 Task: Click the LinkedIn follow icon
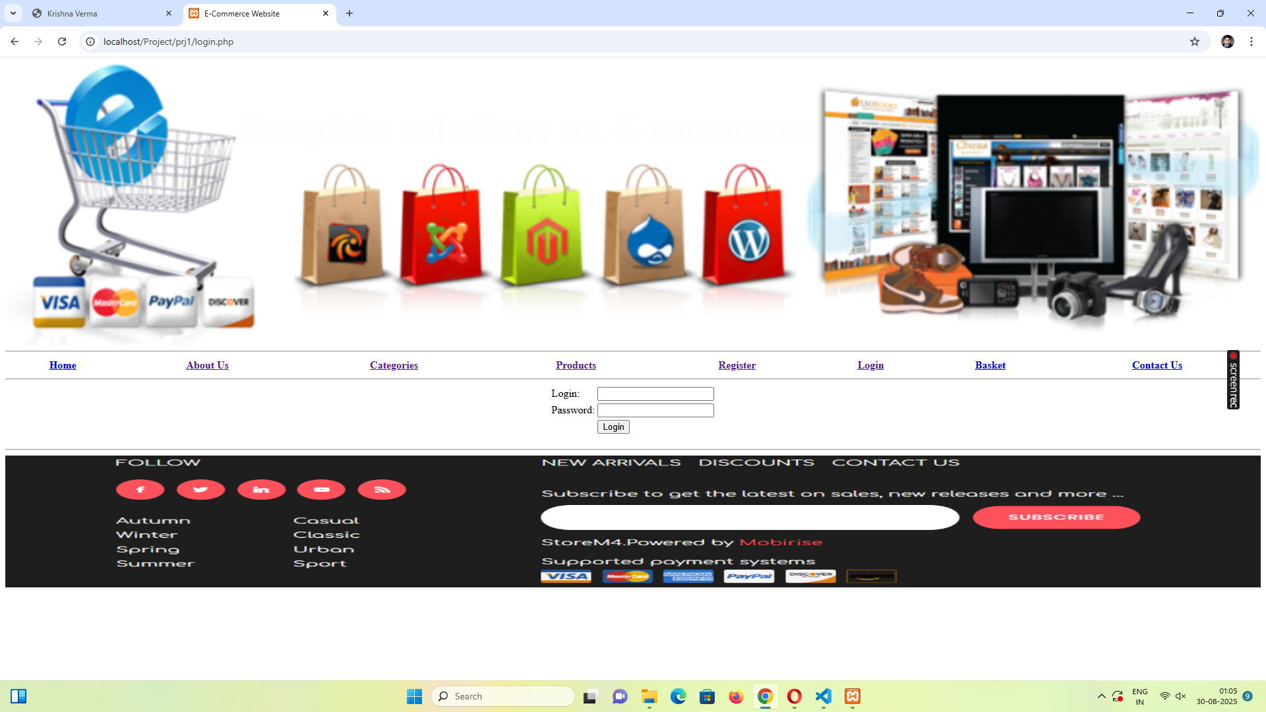(261, 490)
